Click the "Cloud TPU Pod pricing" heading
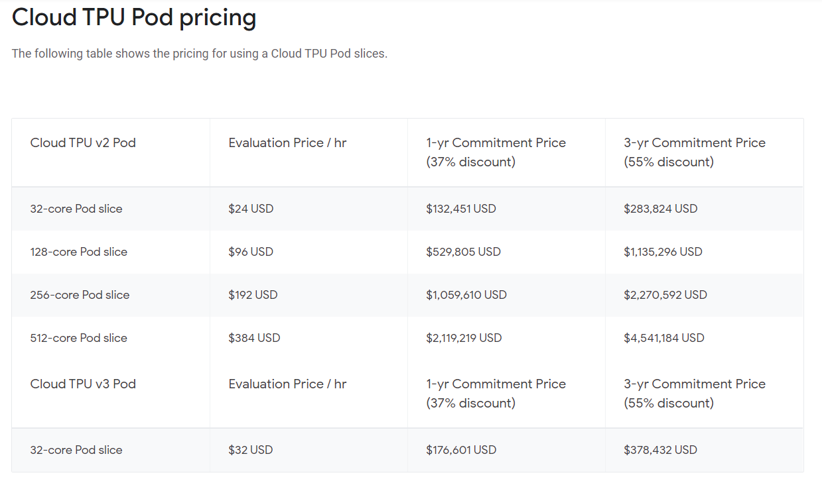Image resolution: width=822 pixels, height=495 pixels. pos(134,18)
